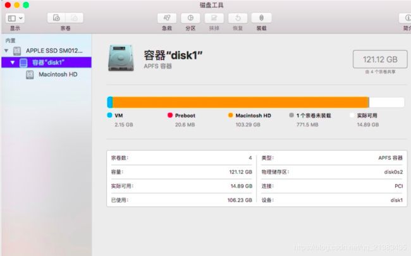The height and width of the screenshot is (256, 411).
Task: Collapse the 容器 disk1 disclosure triangle
Action: (x=12, y=63)
